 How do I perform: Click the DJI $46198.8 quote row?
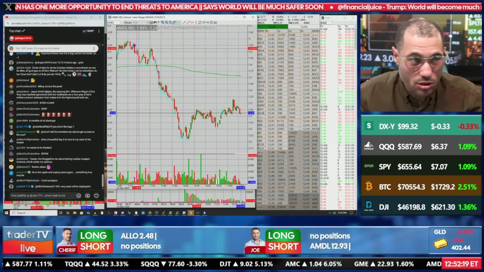tap(421, 207)
